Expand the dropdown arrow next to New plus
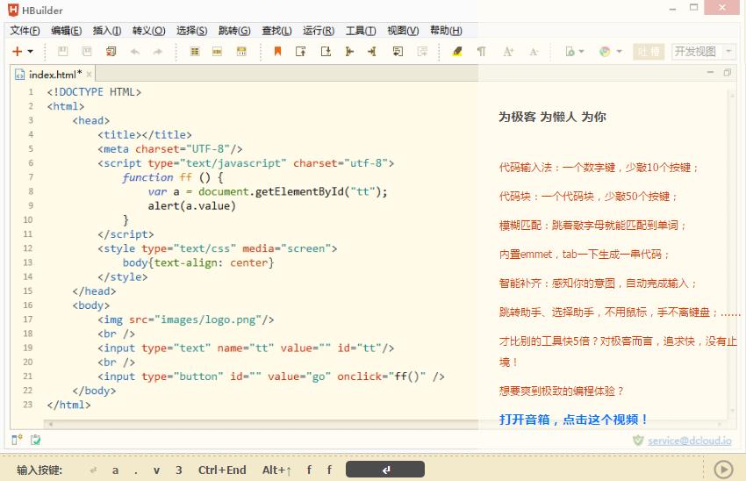The height and width of the screenshot is (481, 746). coord(31,53)
